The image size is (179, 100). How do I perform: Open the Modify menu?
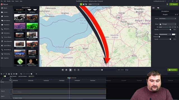9,1
